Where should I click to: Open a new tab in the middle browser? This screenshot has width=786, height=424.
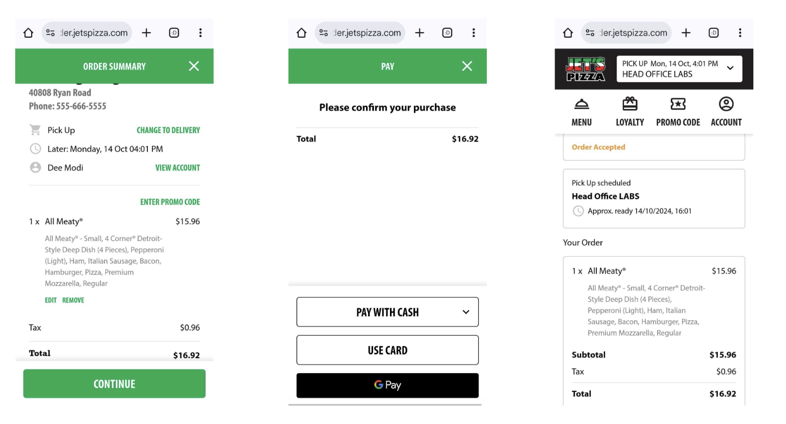pyautogui.click(x=420, y=33)
